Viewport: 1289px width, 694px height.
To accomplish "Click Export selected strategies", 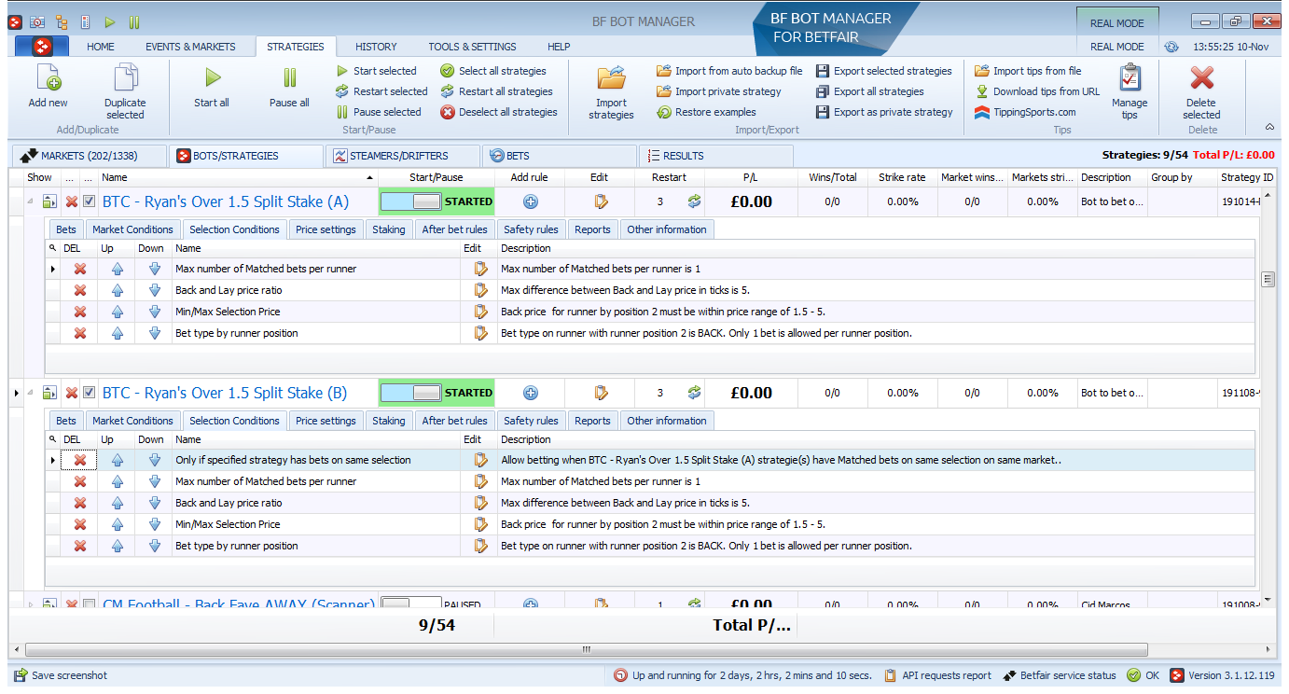I will 884,71.
